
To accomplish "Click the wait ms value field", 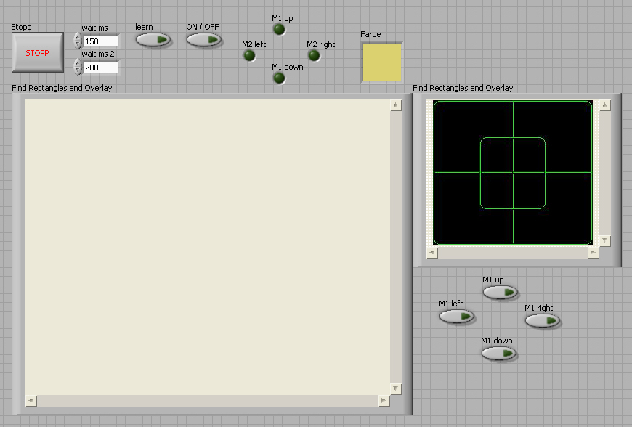I will pos(100,41).
